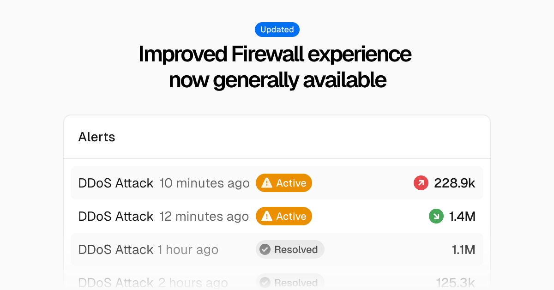
Task: Click the headline Improved Firewall experience link
Action: (277, 54)
